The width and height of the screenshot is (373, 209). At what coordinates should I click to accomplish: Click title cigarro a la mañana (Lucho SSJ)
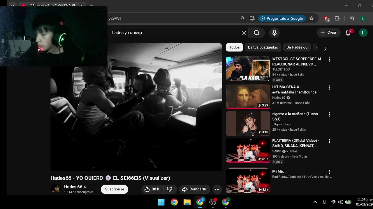(295, 117)
